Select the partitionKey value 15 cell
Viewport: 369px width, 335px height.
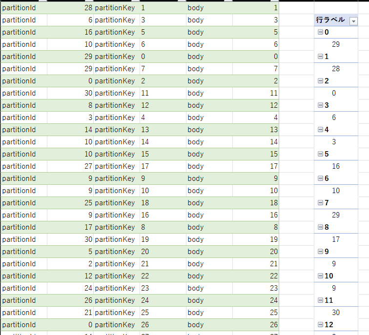tap(163, 154)
